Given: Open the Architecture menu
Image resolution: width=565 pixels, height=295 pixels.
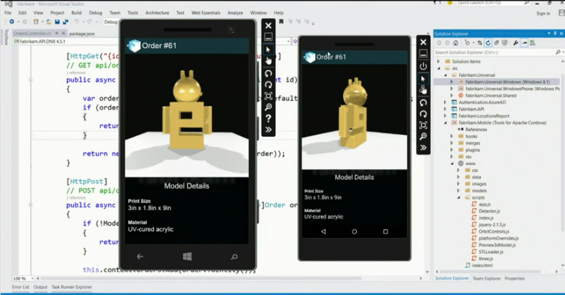Looking at the screenshot, I should (157, 13).
